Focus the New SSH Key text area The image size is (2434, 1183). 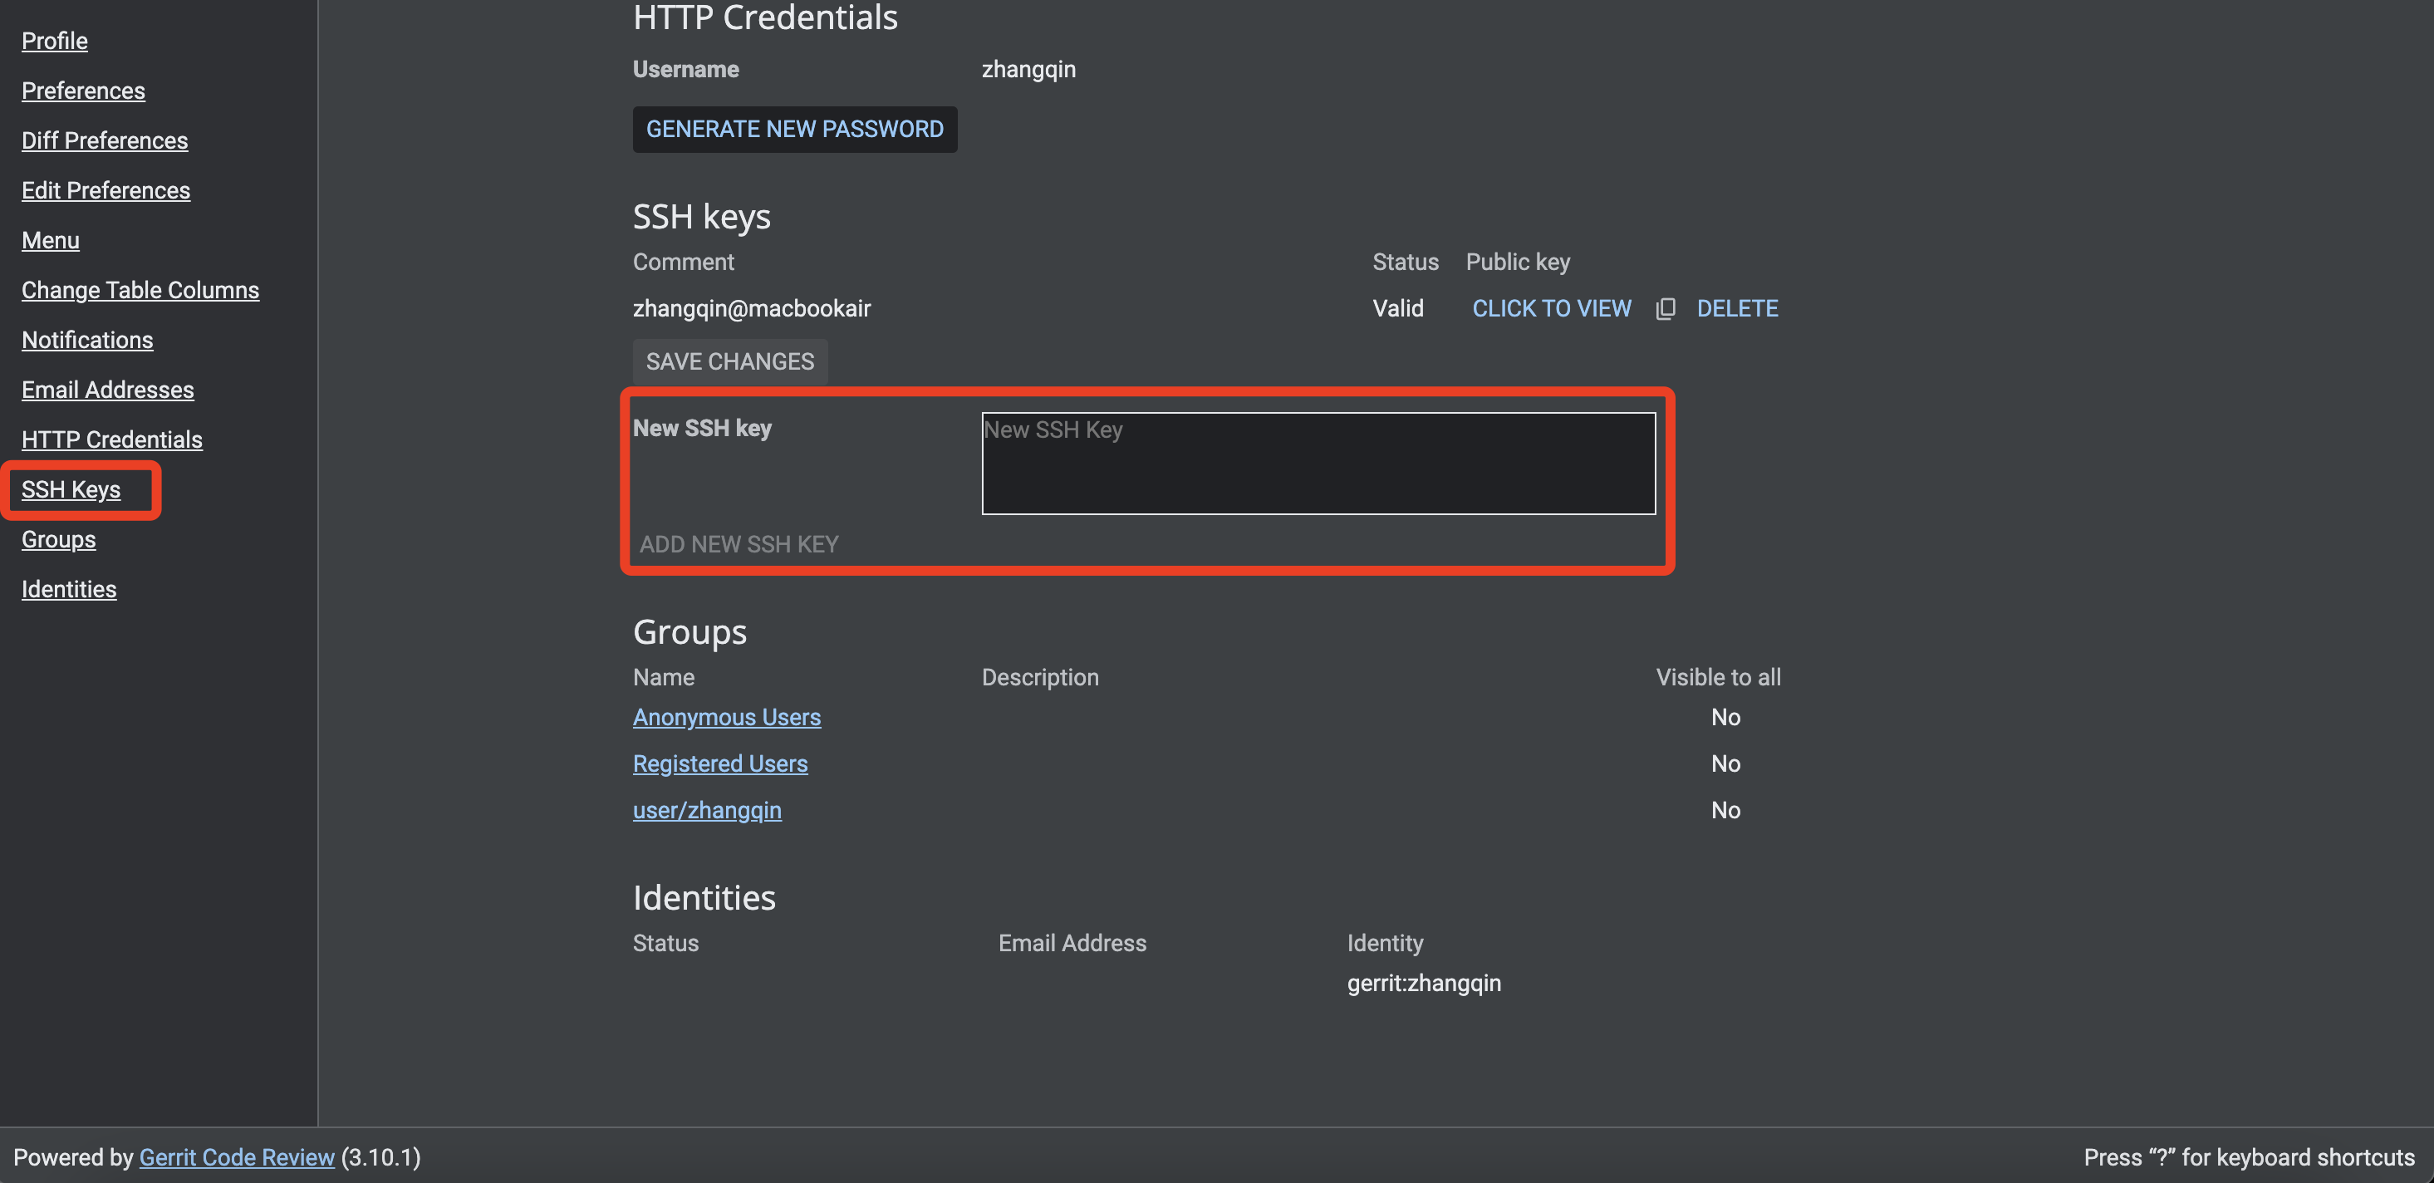click(1318, 463)
